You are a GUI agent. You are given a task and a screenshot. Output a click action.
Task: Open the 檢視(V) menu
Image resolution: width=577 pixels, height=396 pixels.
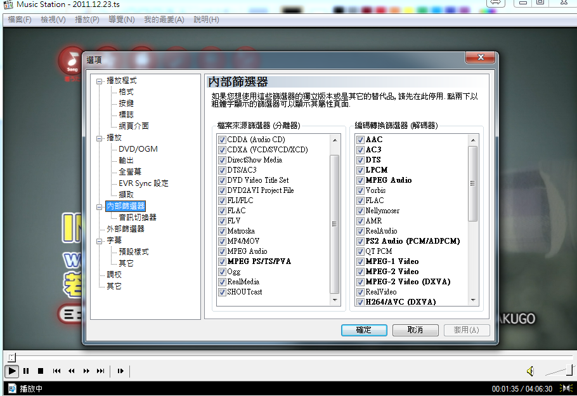click(53, 20)
